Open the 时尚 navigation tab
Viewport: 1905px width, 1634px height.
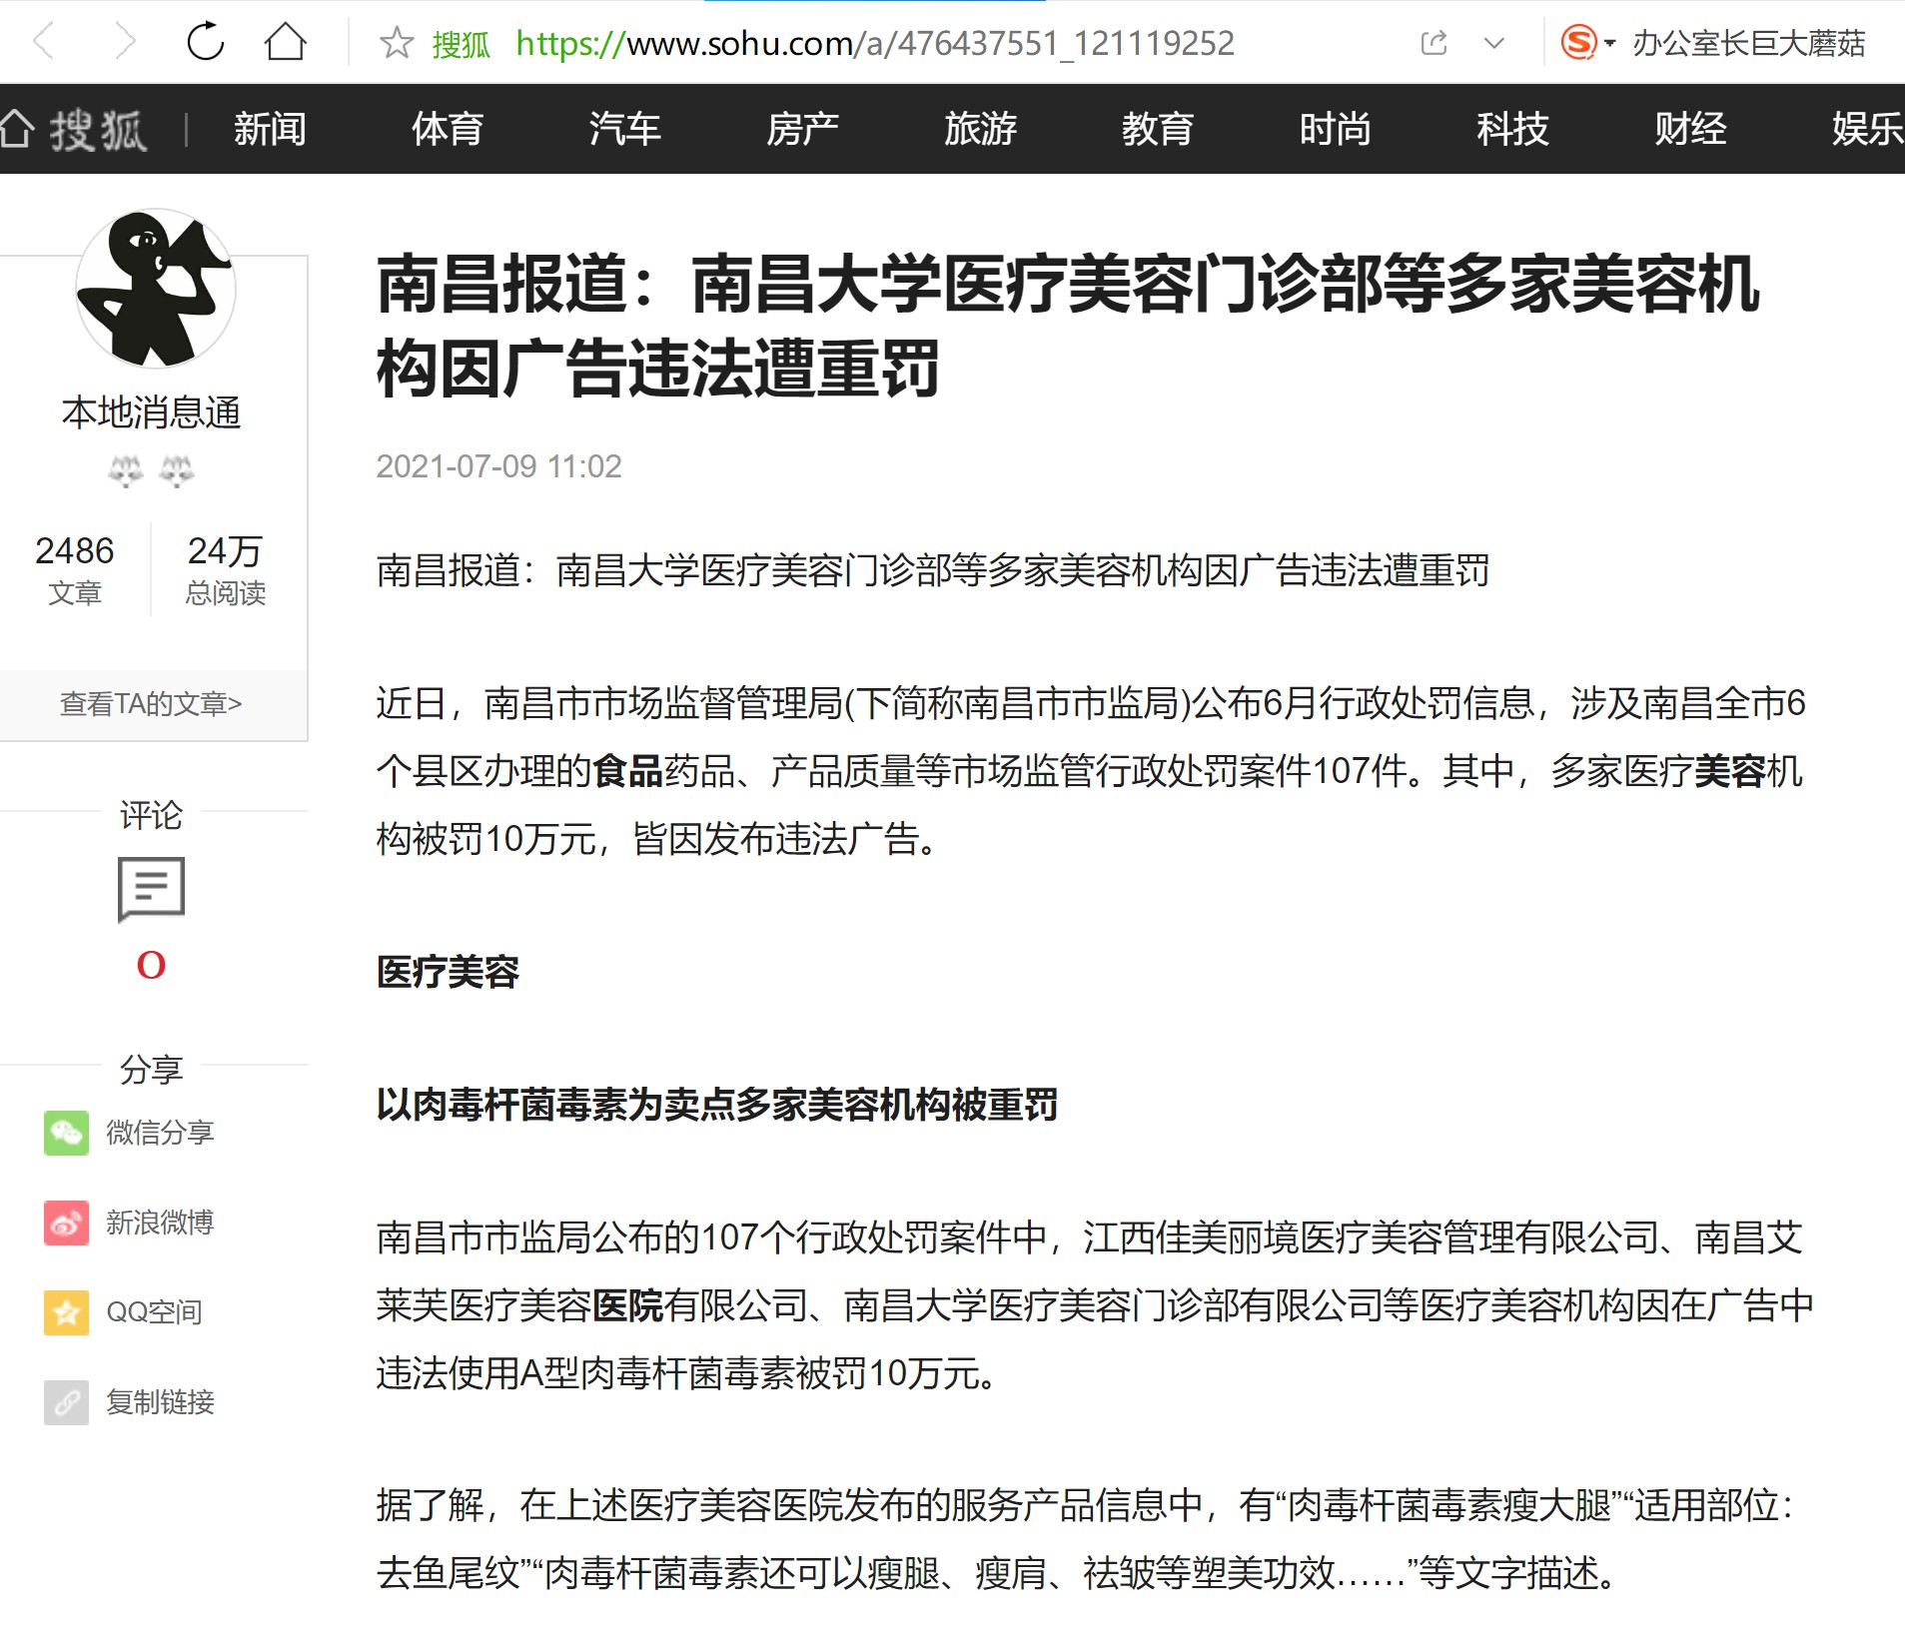click(1336, 129)
